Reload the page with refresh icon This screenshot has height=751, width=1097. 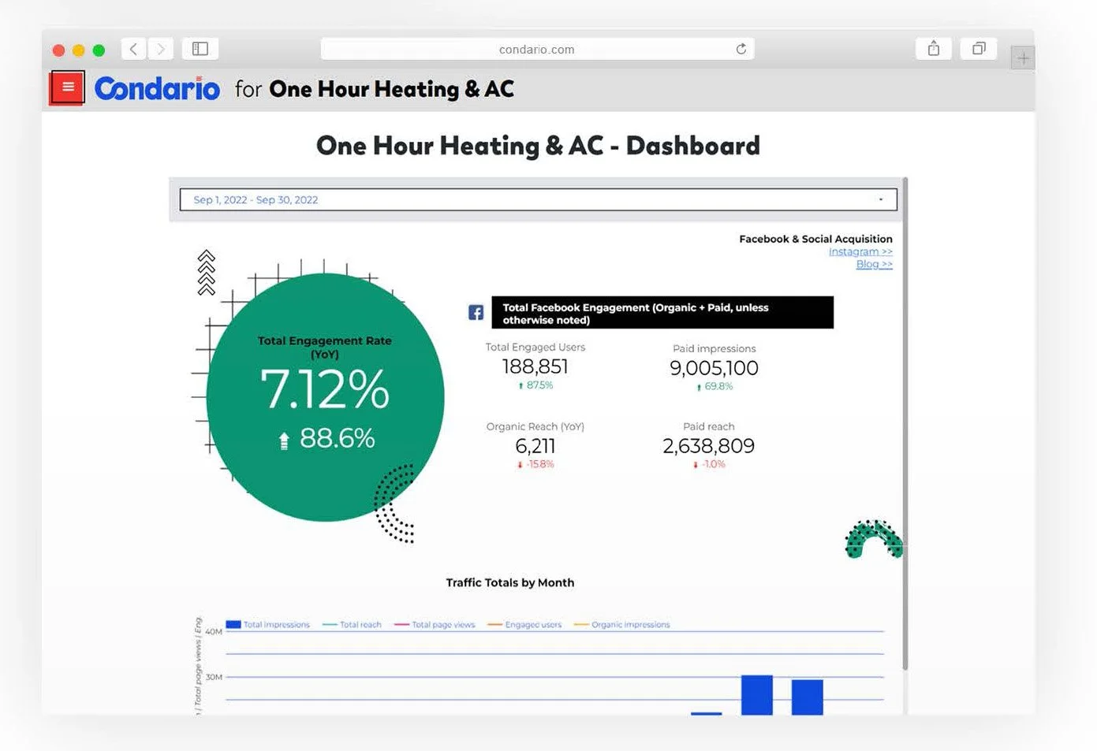741,49
